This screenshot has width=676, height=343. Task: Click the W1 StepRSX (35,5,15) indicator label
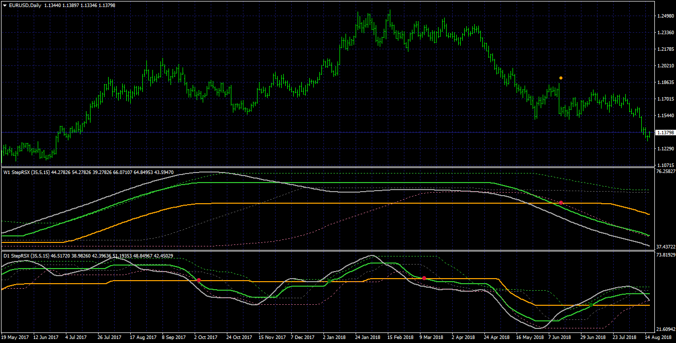pyautogui.click(x=27, y=172)
